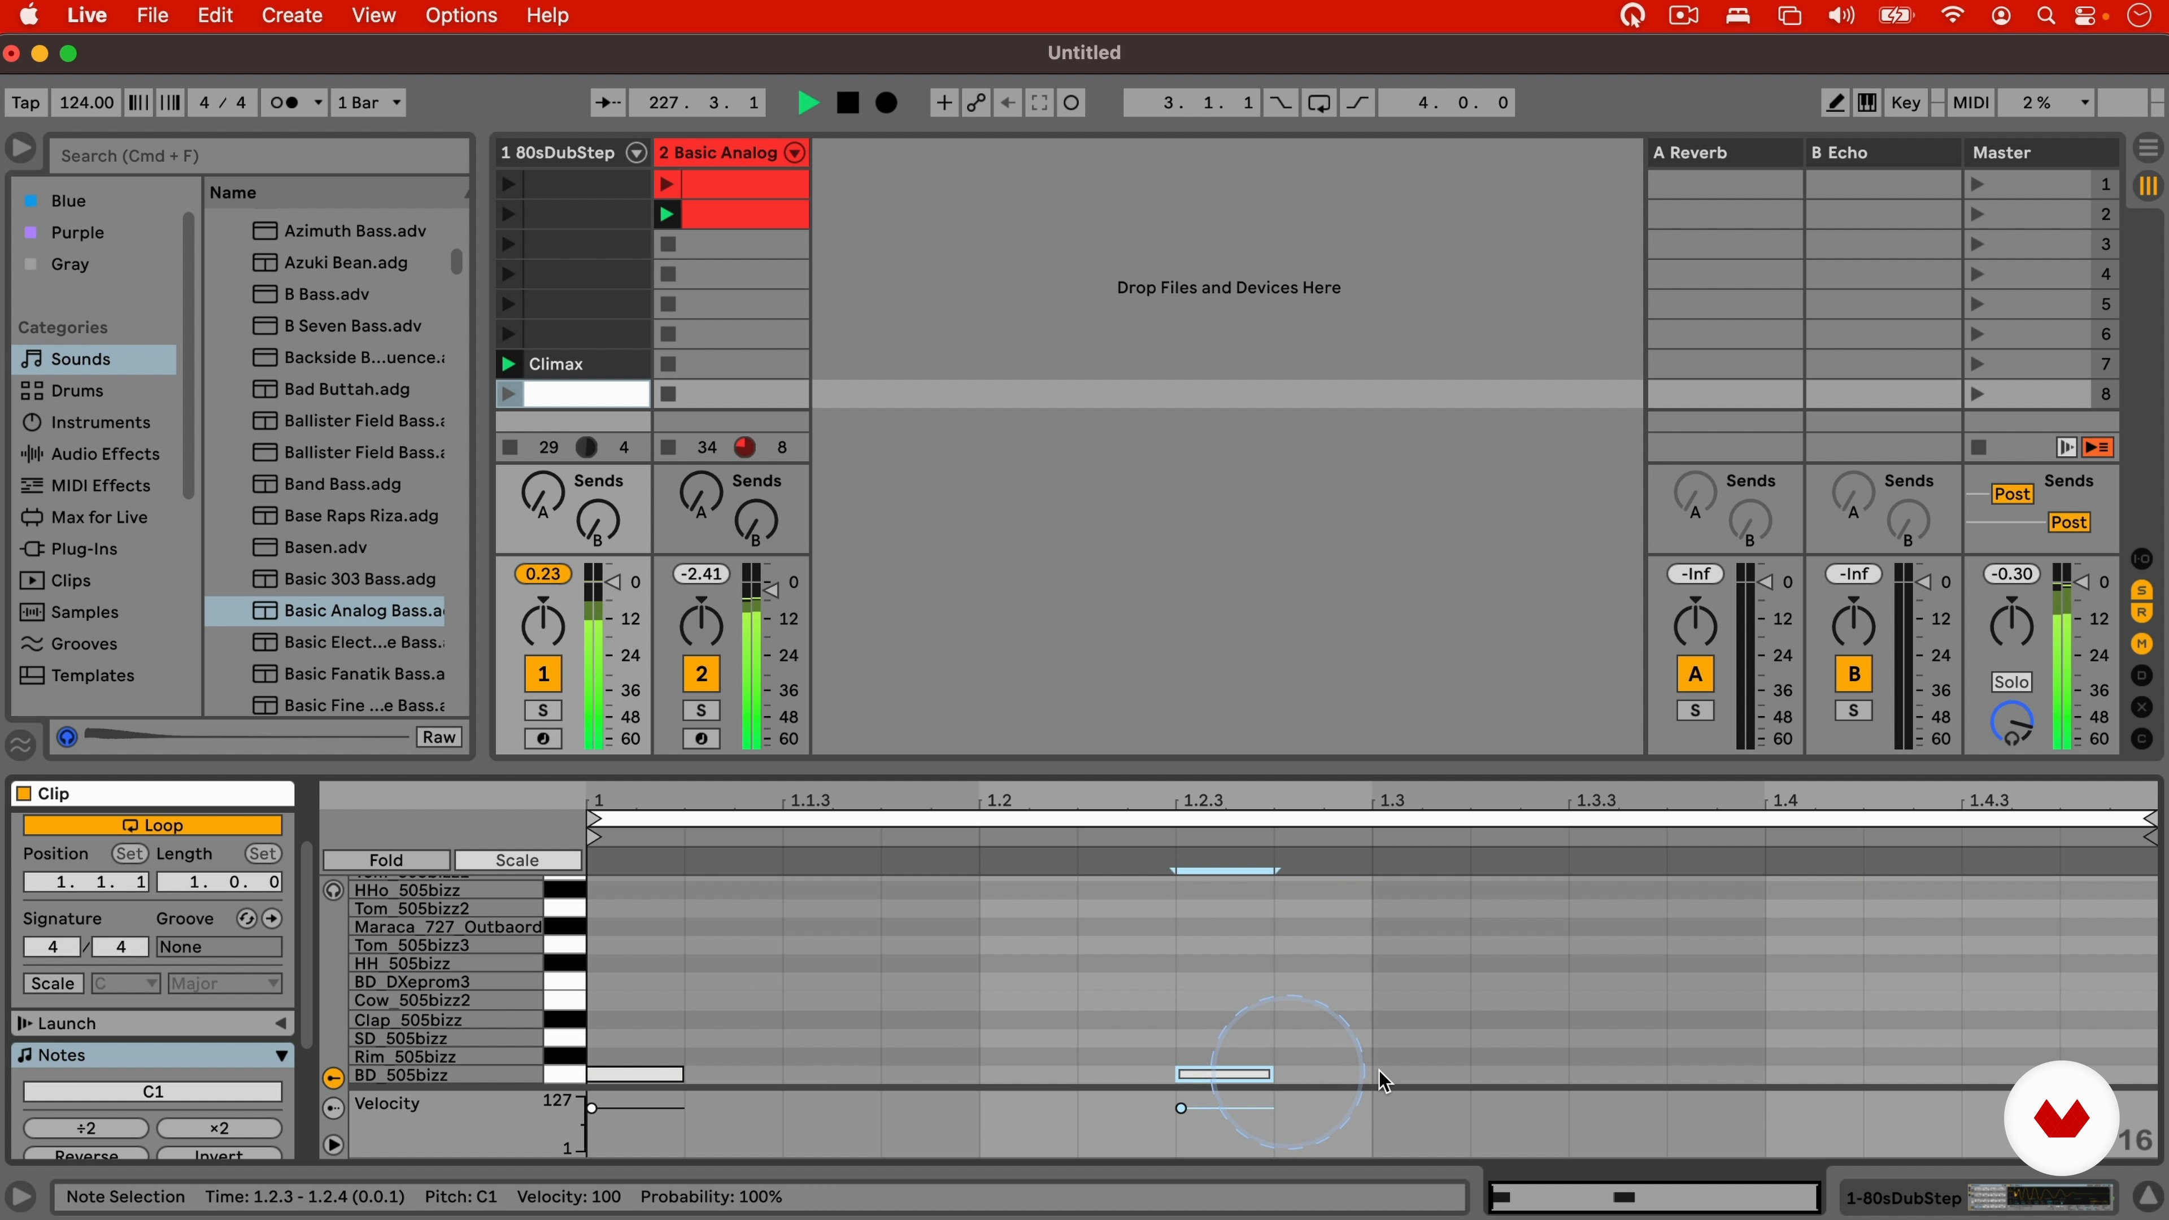2169x1220 pixels.
Task: Click the Follow playback icon
Action: pyautogui.click(x=608, y=103)
